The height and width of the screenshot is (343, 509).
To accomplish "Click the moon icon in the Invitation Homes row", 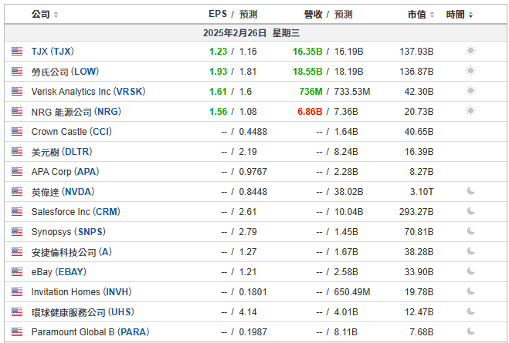I will click(470, 291).
